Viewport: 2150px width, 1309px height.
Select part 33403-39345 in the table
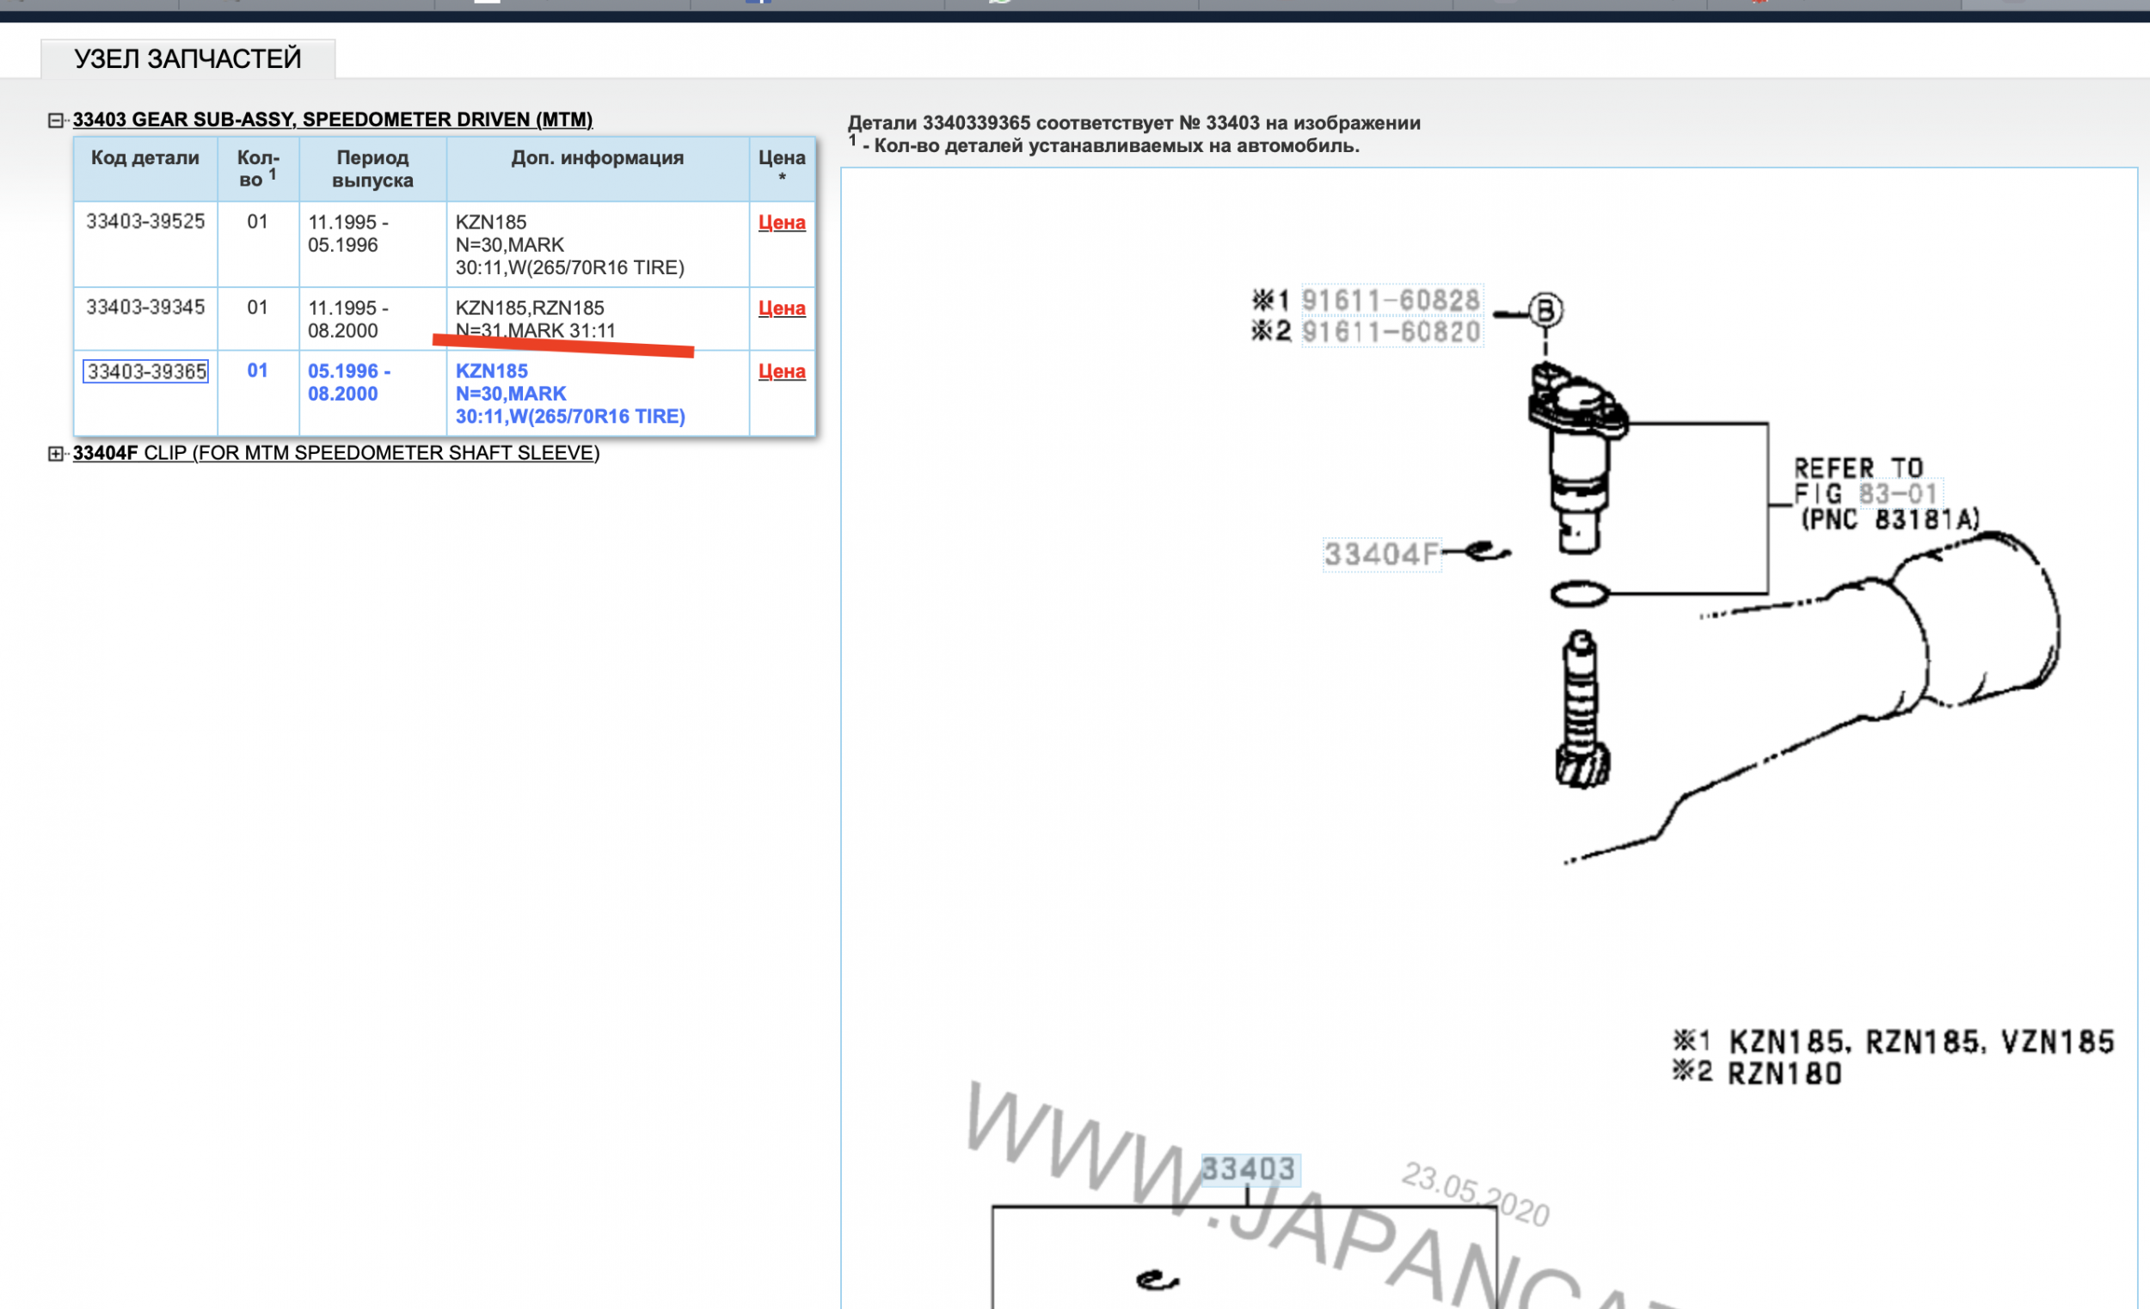point(147,307)
